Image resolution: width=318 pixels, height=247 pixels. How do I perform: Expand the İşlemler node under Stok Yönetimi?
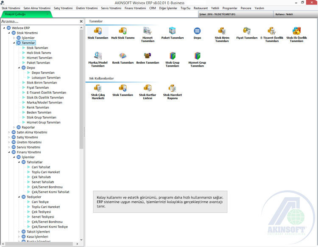pyautogui.click(x=14, y=38)
